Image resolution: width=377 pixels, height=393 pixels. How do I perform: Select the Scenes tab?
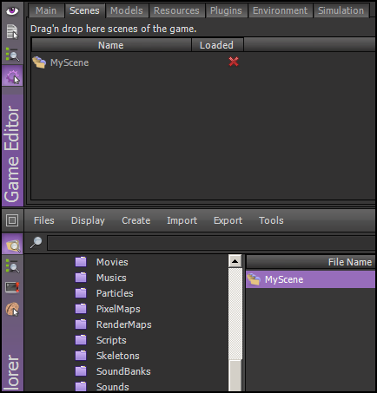[84, 10]
